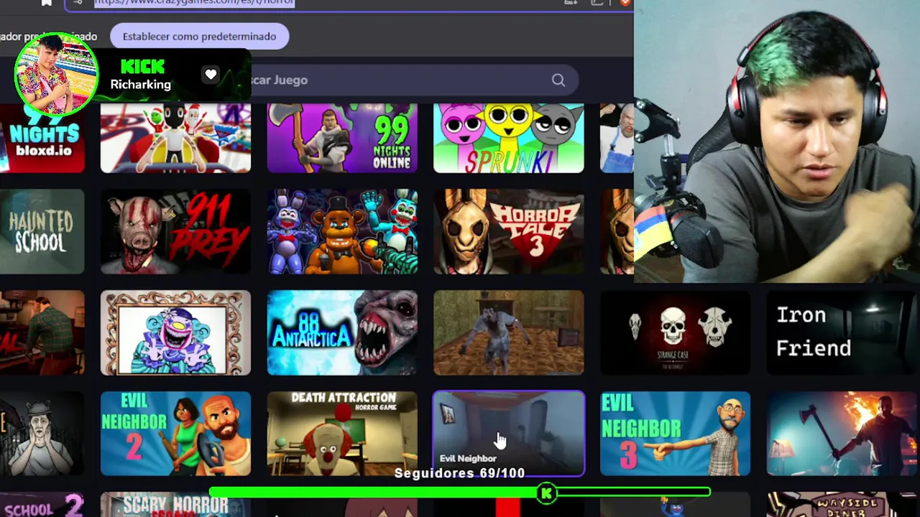The height and width of the screenshot is (517, 920).
Task: Open the werewolf room game thumbnail
Action: [509, 333]
